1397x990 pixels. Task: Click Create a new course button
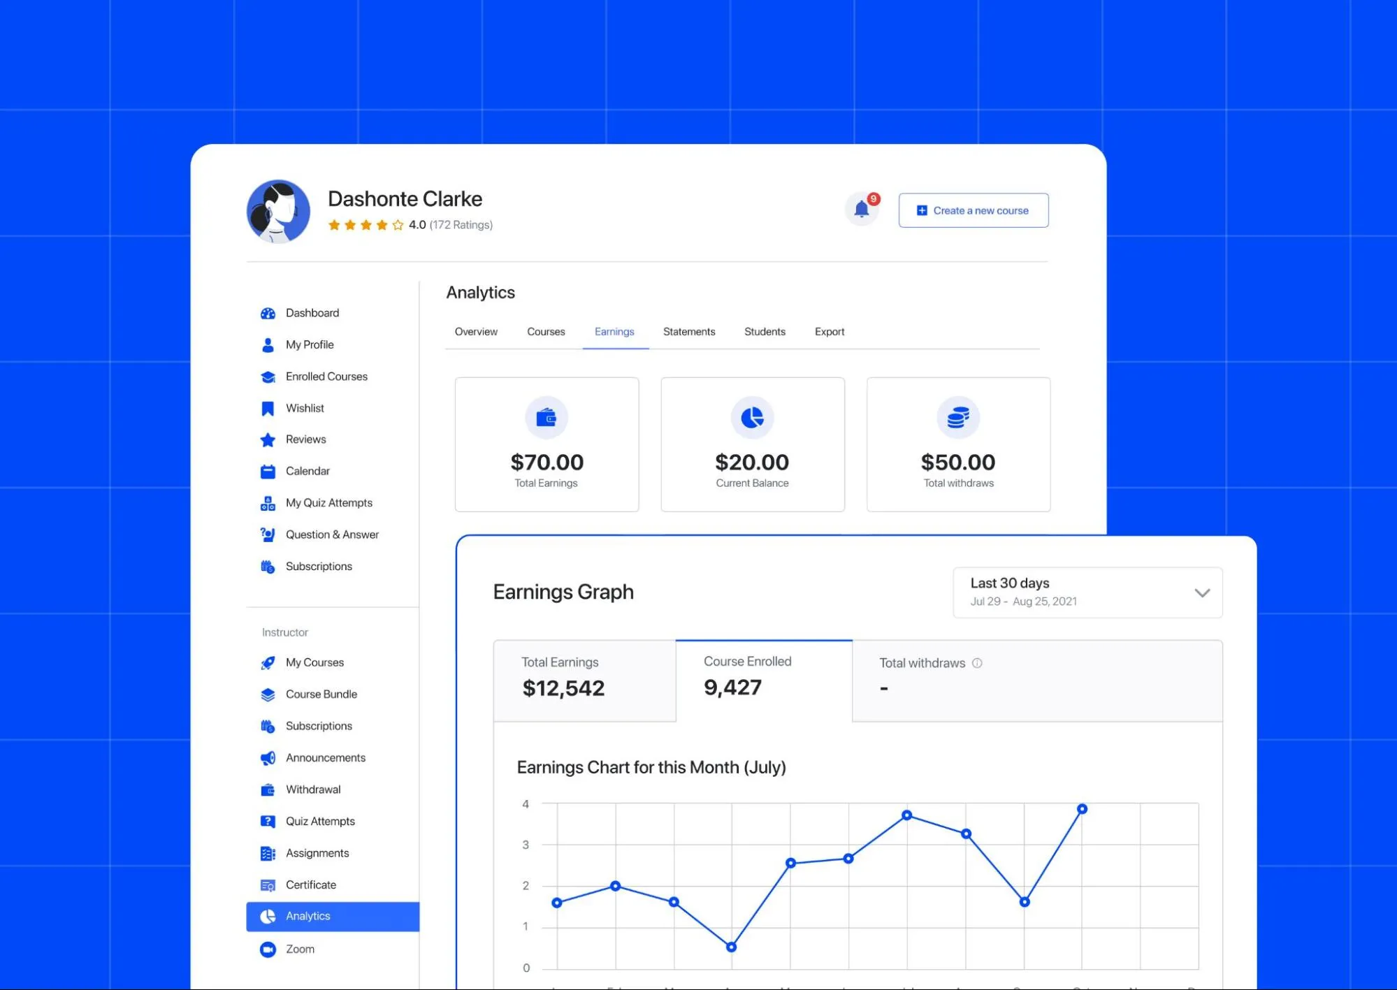tap(973, 209)
